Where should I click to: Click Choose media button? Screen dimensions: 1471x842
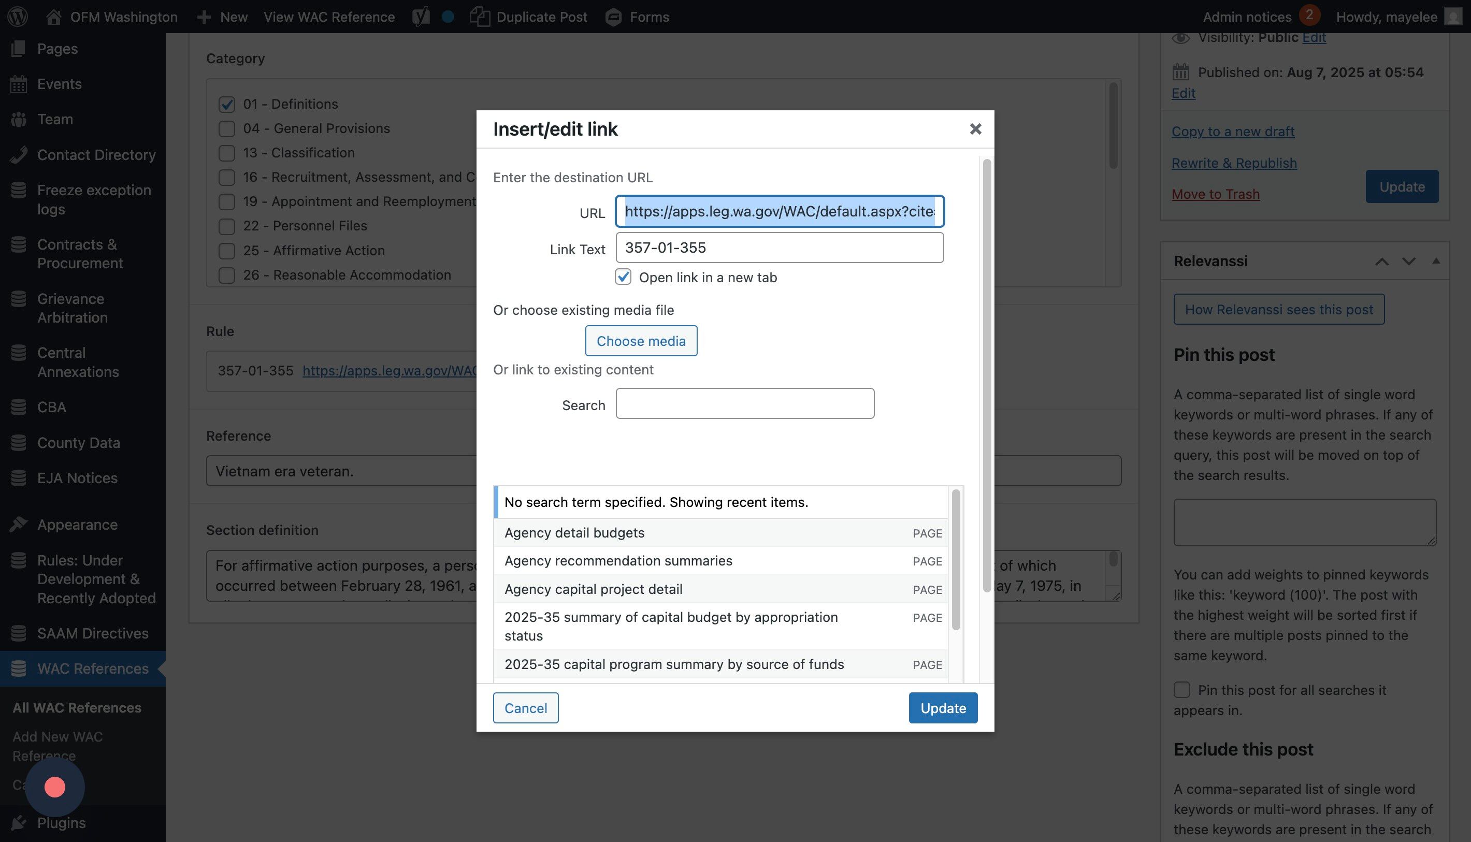click(x=641, y=341)
